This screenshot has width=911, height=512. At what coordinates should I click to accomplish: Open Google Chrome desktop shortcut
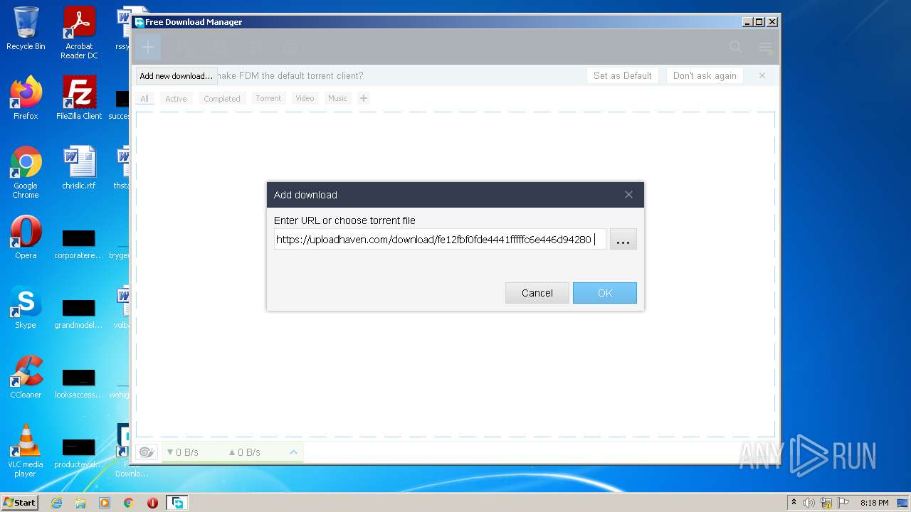26,173
